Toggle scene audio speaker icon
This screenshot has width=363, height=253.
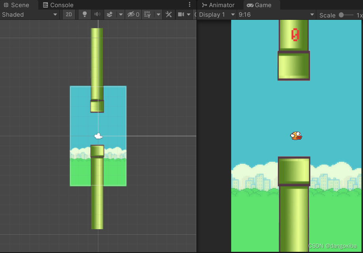click(x=97, y=15)
